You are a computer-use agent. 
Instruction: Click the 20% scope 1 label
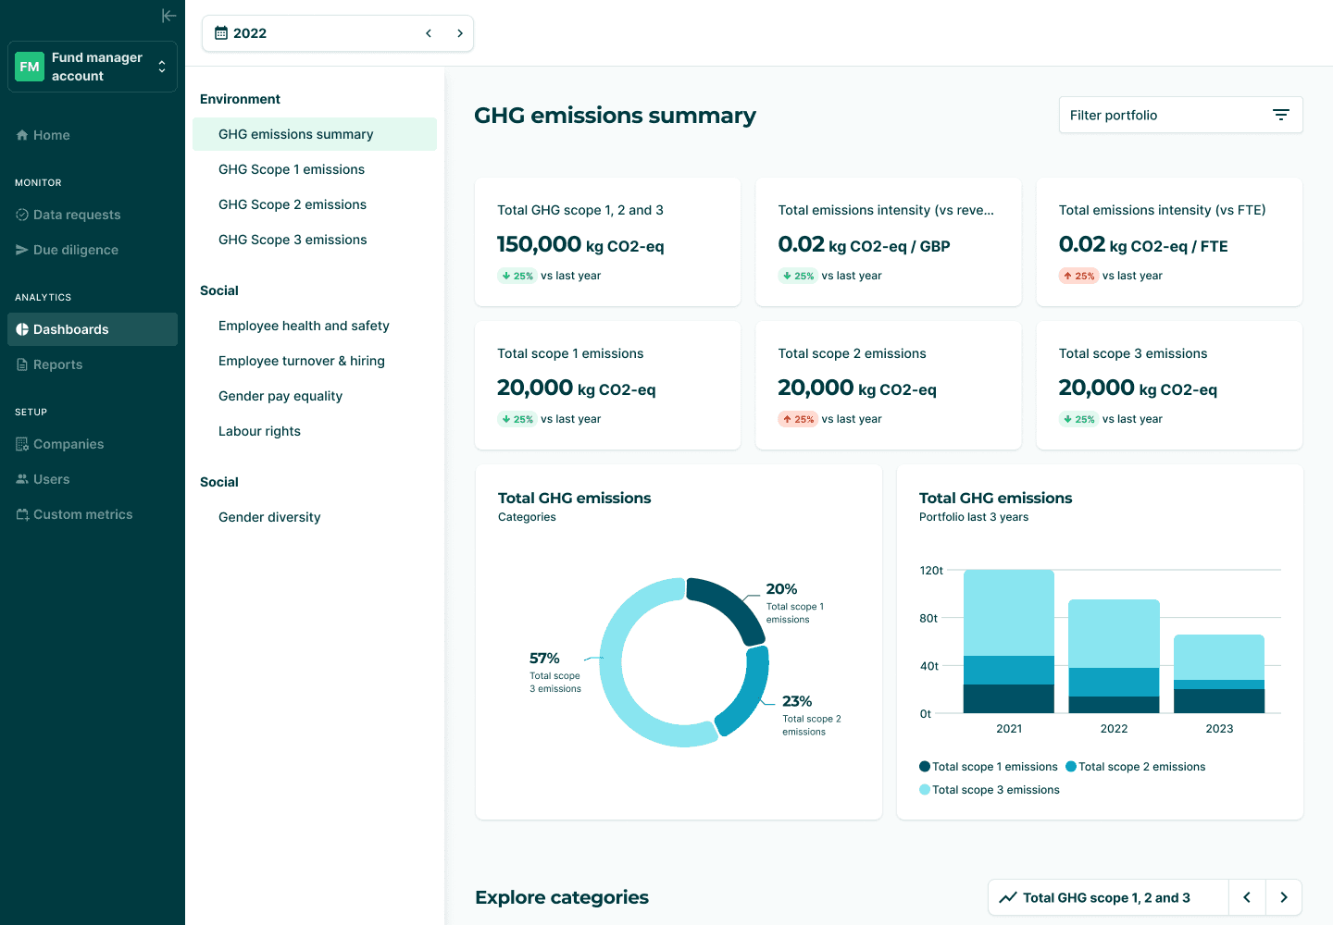pos(781,589)
